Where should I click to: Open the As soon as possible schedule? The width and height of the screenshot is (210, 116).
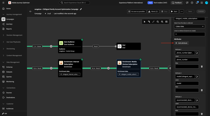137,11
